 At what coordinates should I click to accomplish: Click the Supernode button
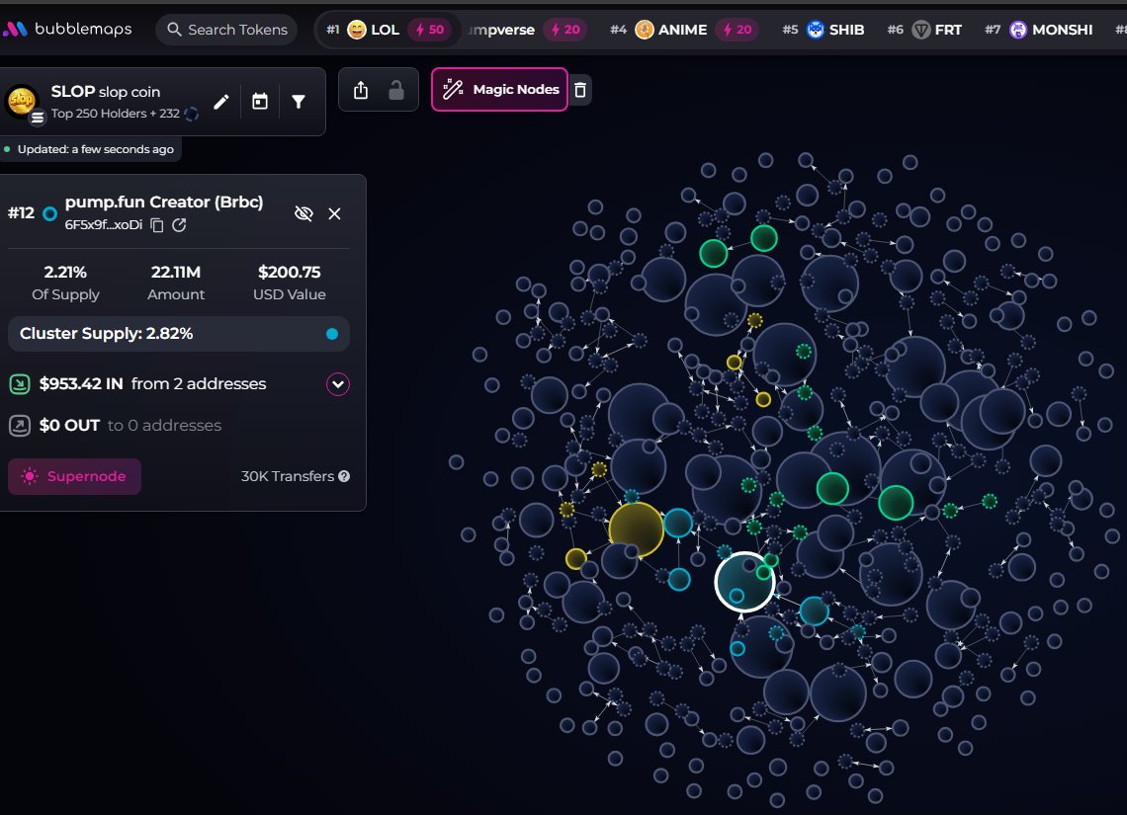coord(74,476)
